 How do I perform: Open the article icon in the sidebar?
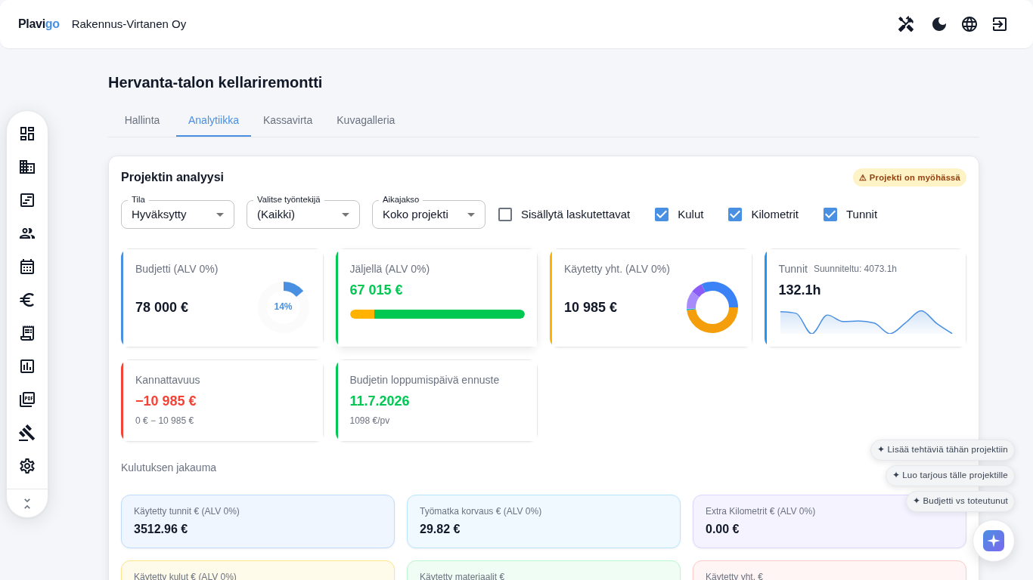(27, 200)
